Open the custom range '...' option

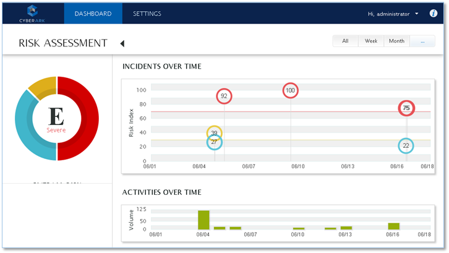tap(422, 41)
